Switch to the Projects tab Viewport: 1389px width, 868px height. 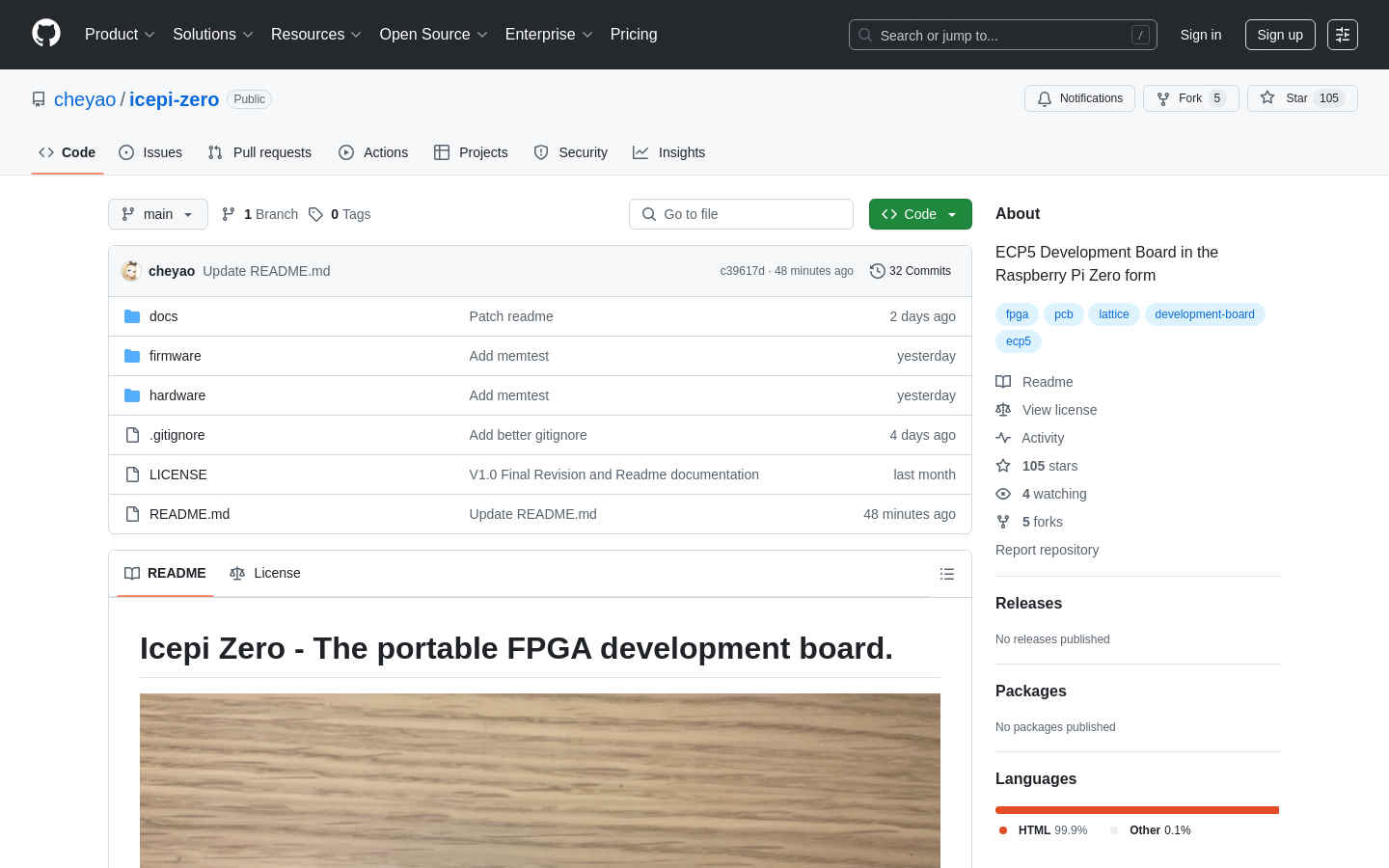(471, 152)
